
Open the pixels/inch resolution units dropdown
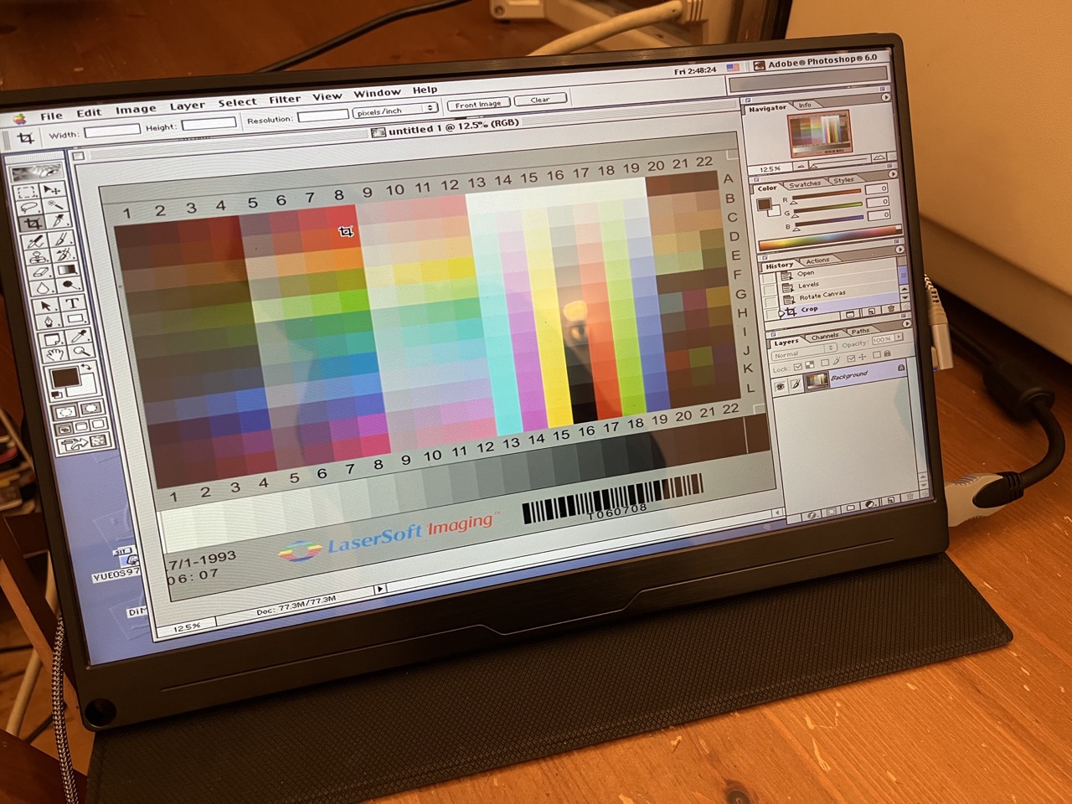[395, 110]
